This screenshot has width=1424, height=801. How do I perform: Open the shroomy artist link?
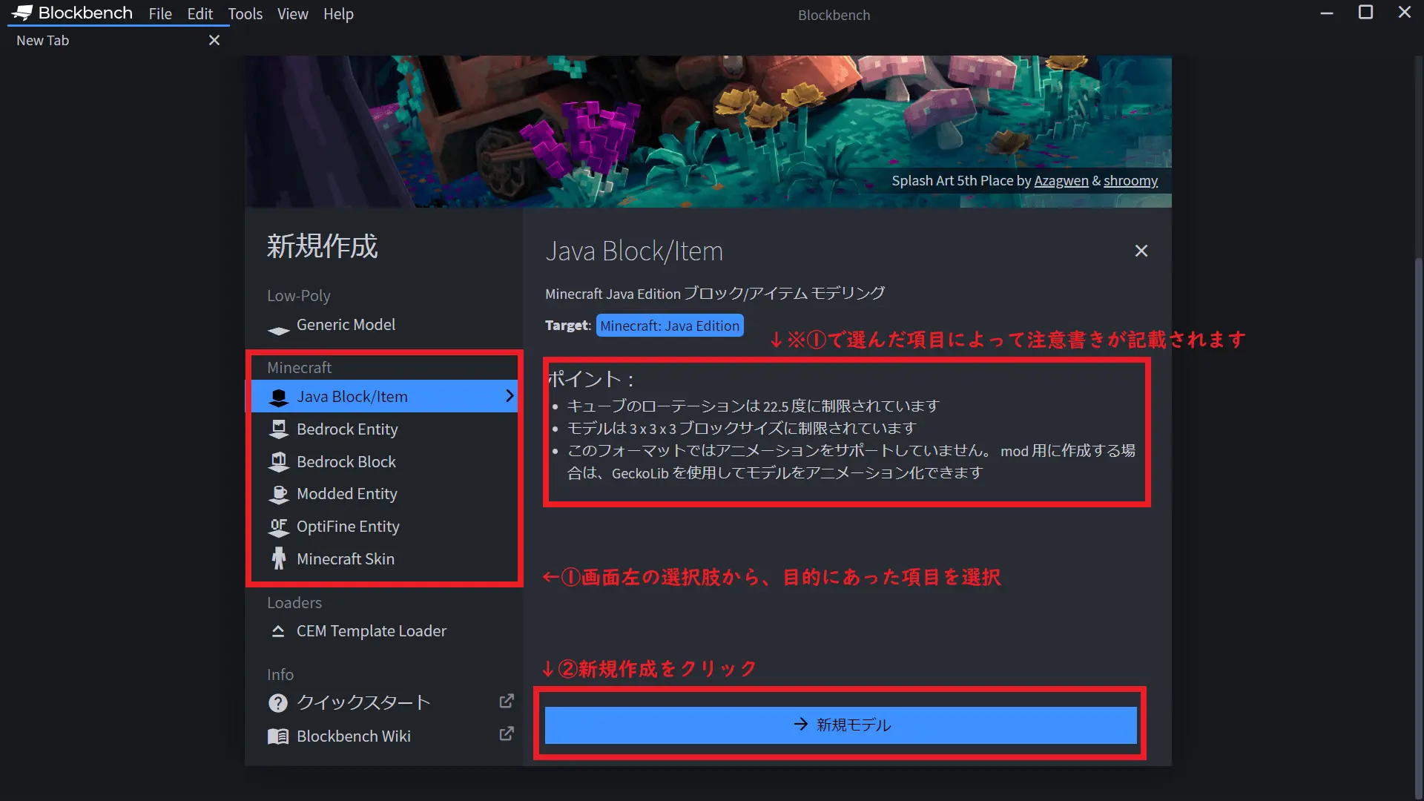1130,181
